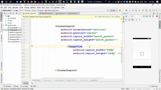
Task: Fold the LinearLayout block at line 32
Action: point(31,26)
